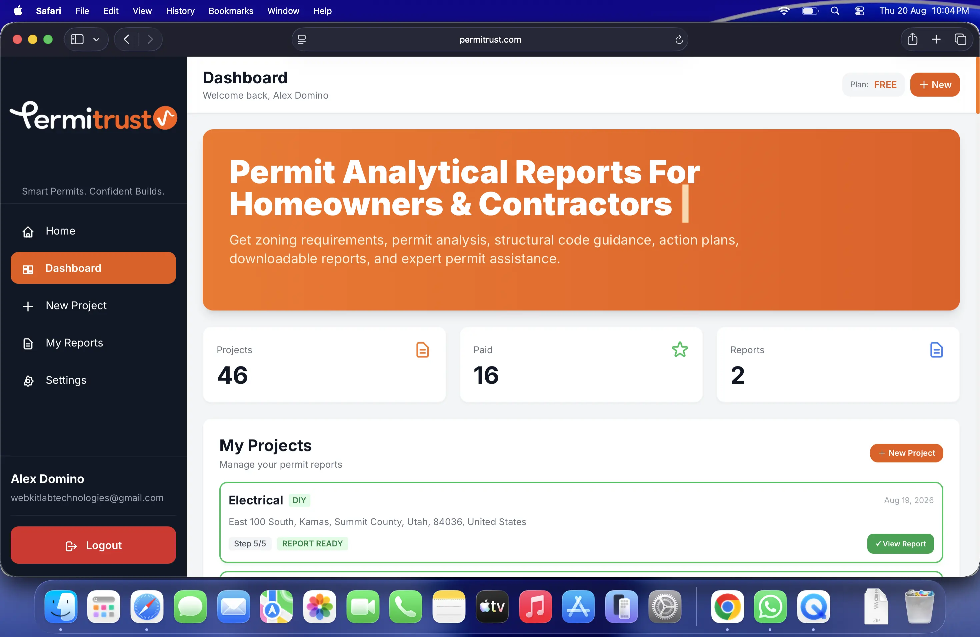
Task: Open System Settings from the Dock
Action: click(665, 607)
